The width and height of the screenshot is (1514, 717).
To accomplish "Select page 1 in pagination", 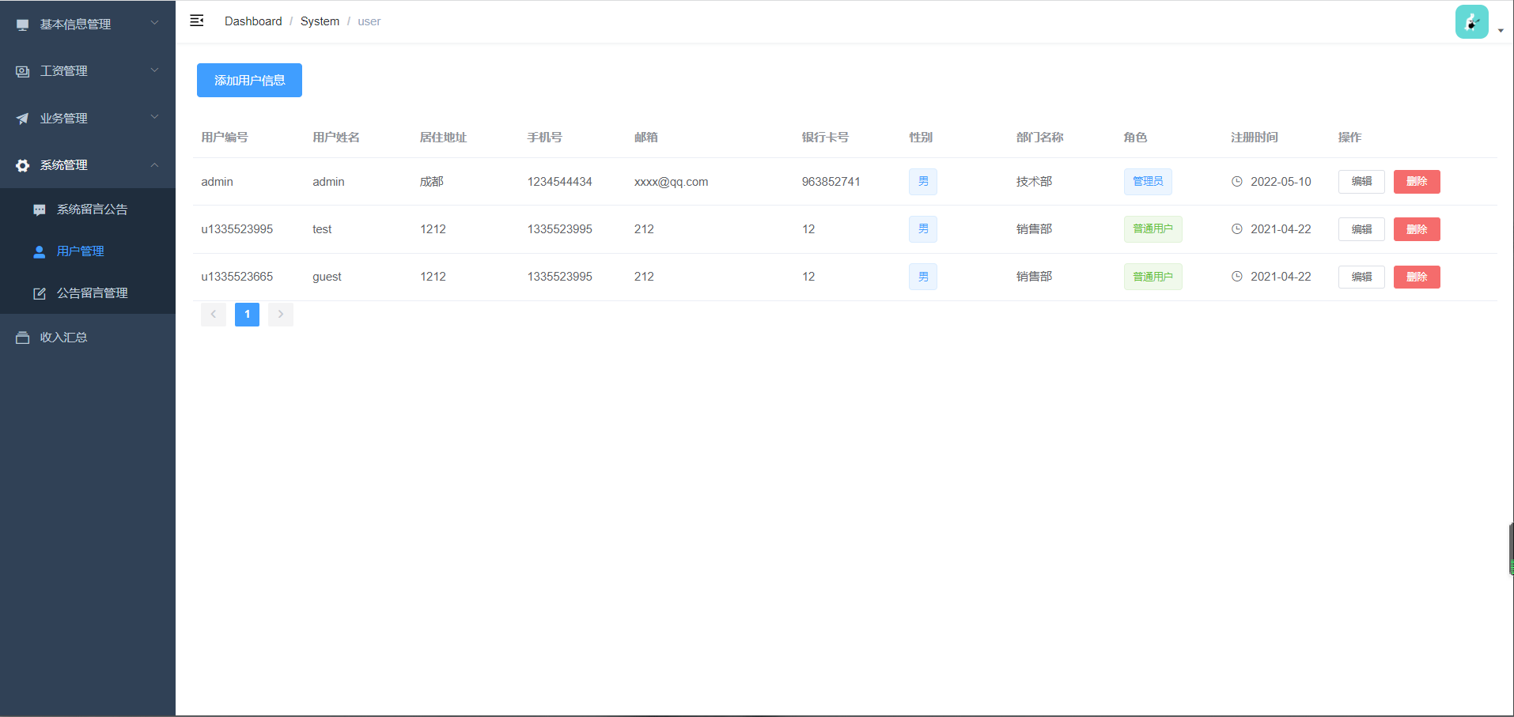I will [247, 315].
